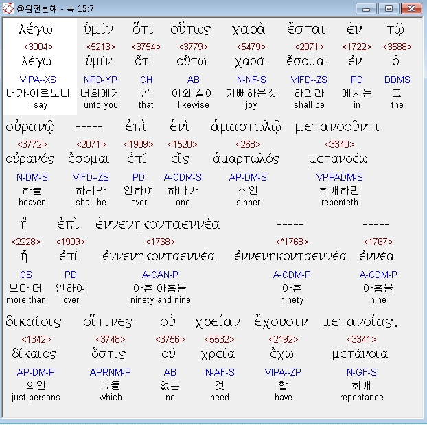Click English gloss 'ninety and nine'

coord(161,299)
